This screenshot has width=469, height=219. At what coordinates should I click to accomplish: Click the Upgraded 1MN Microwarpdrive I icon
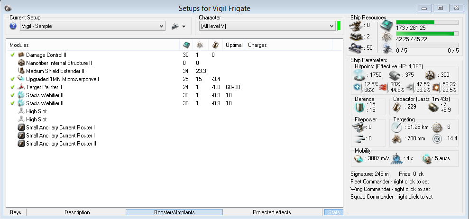[21, 79]
